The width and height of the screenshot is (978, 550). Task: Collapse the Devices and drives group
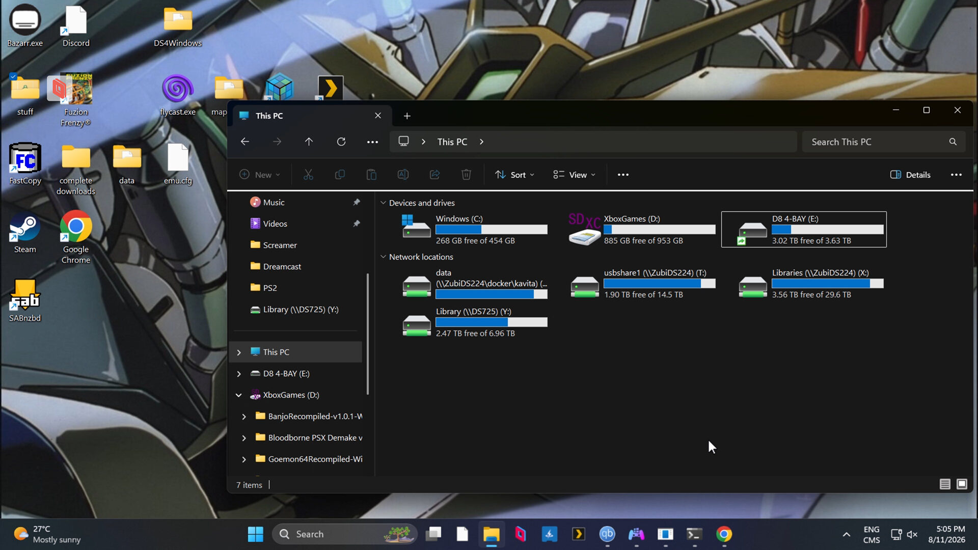383,203
